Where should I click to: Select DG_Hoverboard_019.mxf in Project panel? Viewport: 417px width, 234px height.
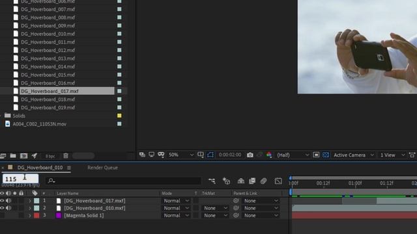click(x=48, y=107)
